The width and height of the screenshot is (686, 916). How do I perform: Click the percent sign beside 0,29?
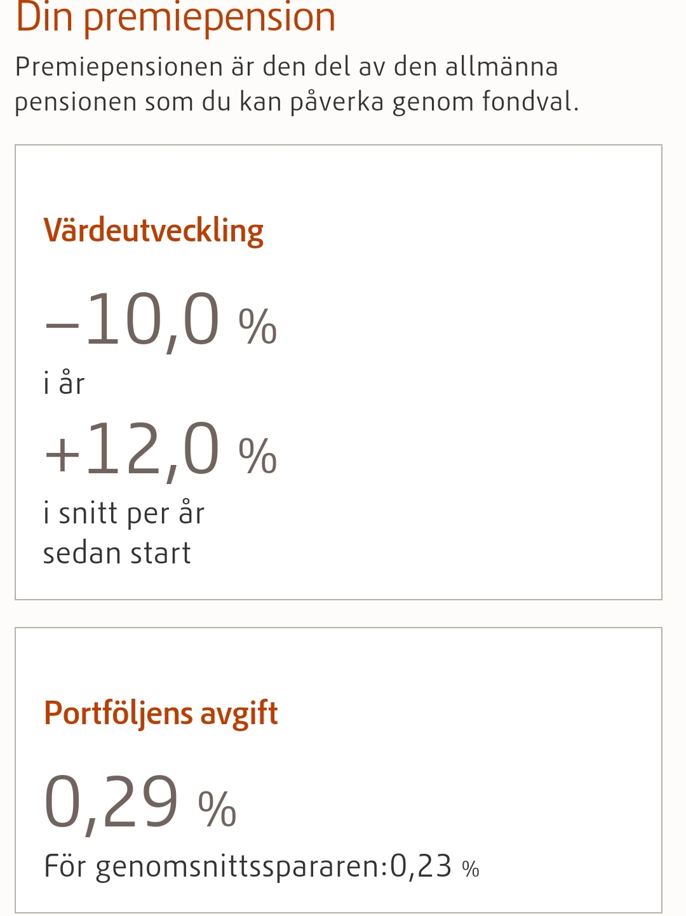pyautogui.click(x=217, y=809)
